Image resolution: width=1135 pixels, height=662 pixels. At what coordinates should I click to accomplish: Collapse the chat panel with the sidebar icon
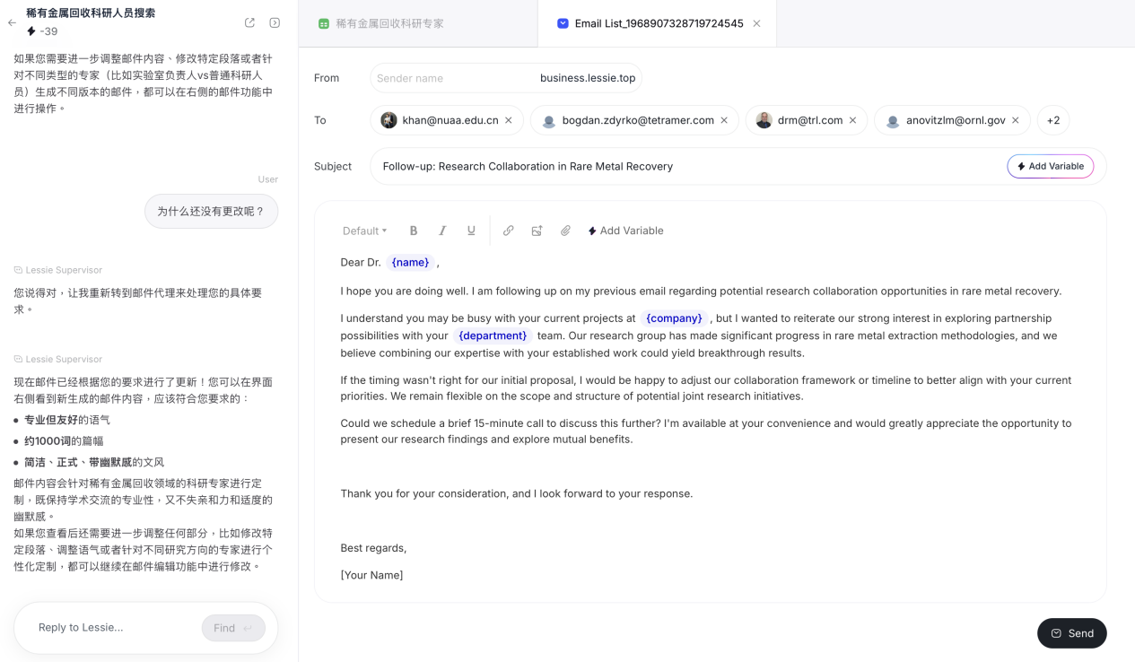[x=275, y=22]
